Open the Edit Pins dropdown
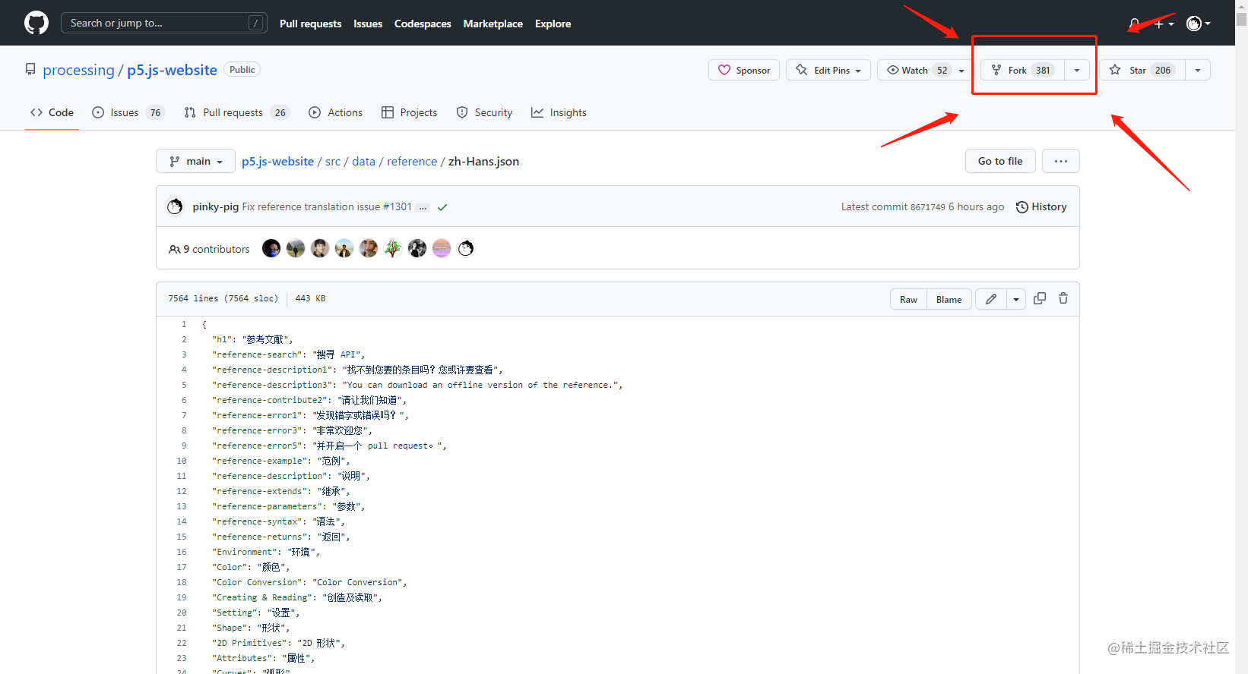This screenshot has width=1248, height=674. point(828,70)
